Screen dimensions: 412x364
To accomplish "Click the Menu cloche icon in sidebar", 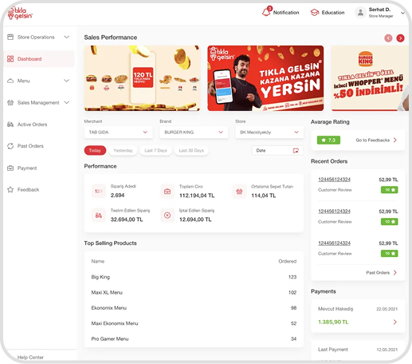I will (x=10, y=81).
